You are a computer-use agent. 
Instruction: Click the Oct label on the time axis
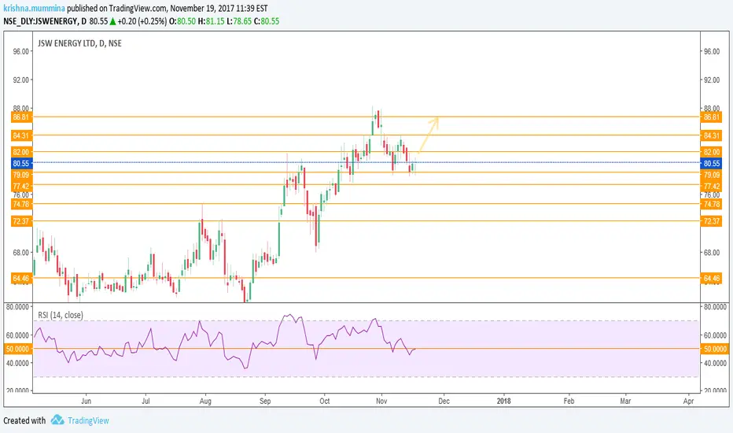tap(325, 402)
